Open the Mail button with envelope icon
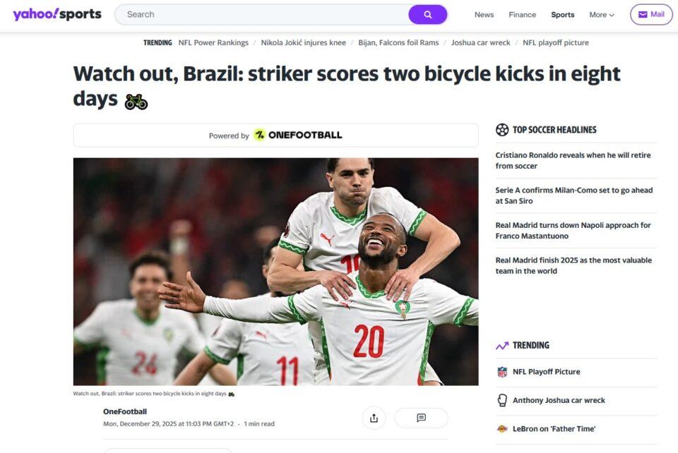This screenshot has height=453, width=678. (651, 15)
